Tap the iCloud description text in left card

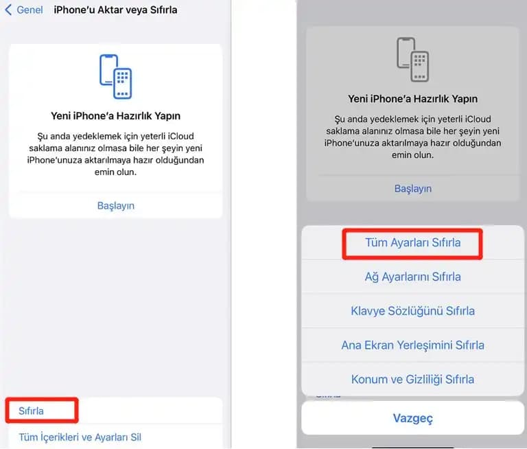coord(115,154)
